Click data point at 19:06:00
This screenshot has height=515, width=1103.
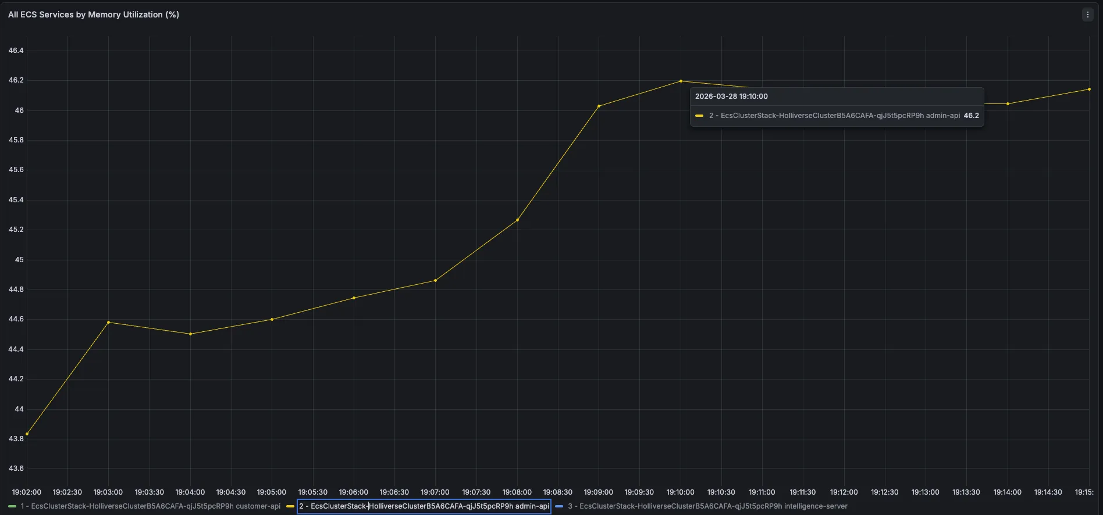354,298
